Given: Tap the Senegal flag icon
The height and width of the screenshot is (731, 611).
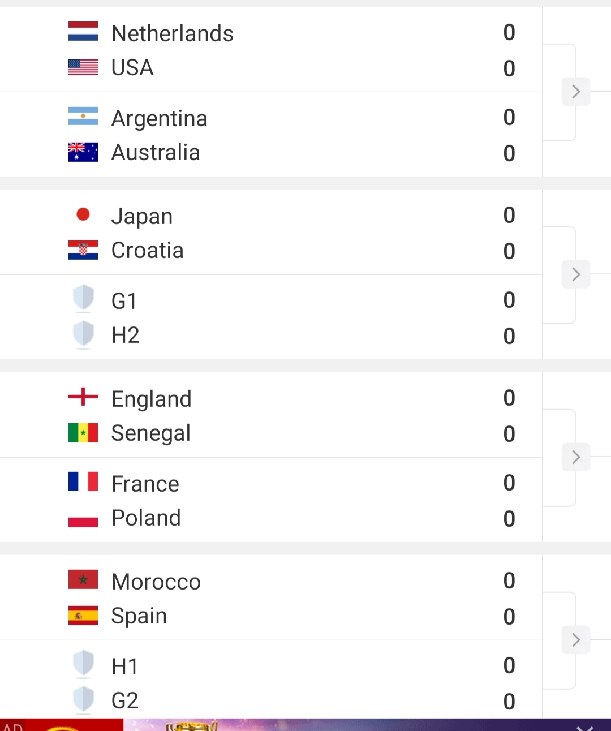Looking at the screenshot, I should coord(83,433).
